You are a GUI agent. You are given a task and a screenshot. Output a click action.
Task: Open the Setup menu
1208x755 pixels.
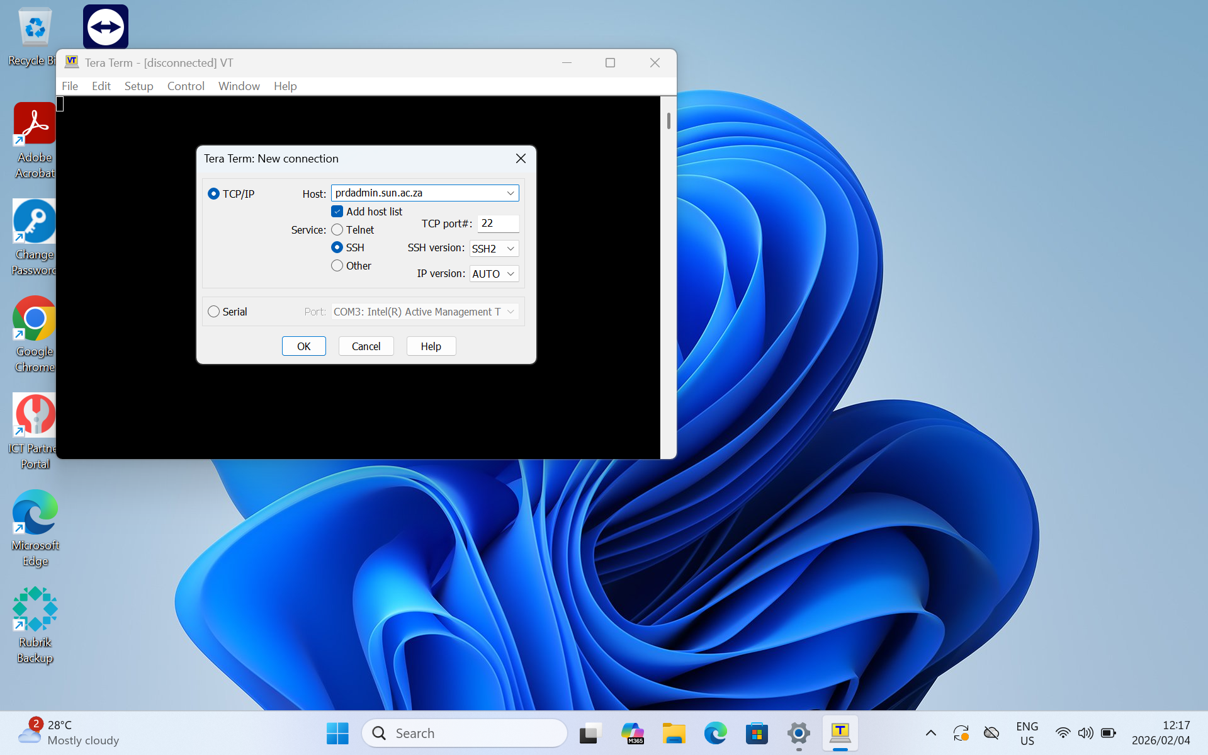point(138,86)
